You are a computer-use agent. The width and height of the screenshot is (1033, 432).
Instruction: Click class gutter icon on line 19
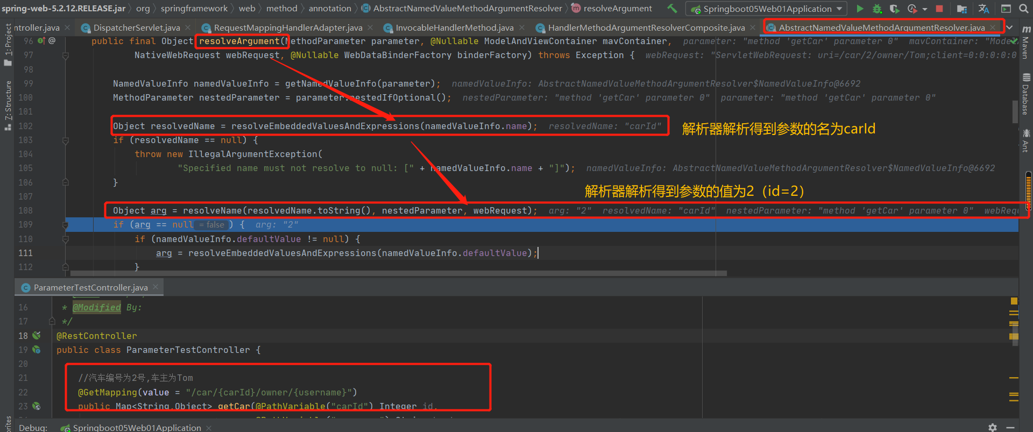(x=36, y=350)
